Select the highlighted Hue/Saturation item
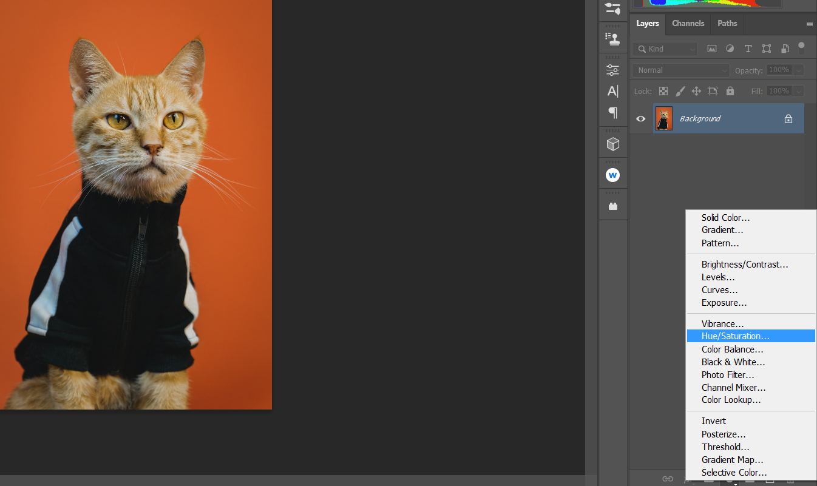 [751, 336]
